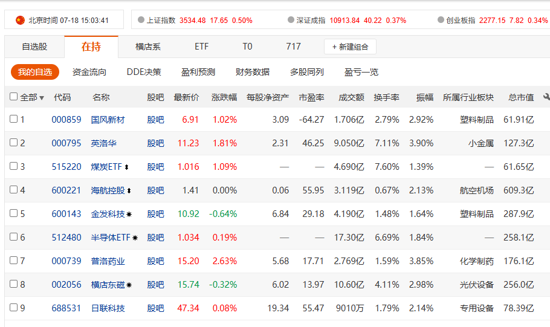The width and height of the screenshot is (550, 327).
Task: Open the 横店东磁 stock link
Action: 108,285
